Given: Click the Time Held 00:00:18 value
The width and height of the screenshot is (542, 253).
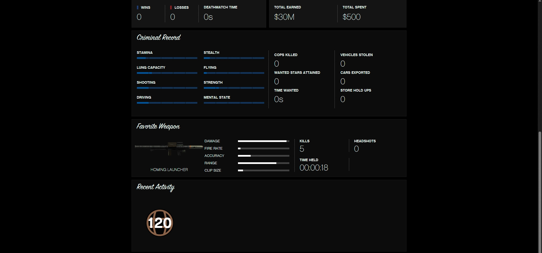Looking at the screenshot, I should 314,168.
